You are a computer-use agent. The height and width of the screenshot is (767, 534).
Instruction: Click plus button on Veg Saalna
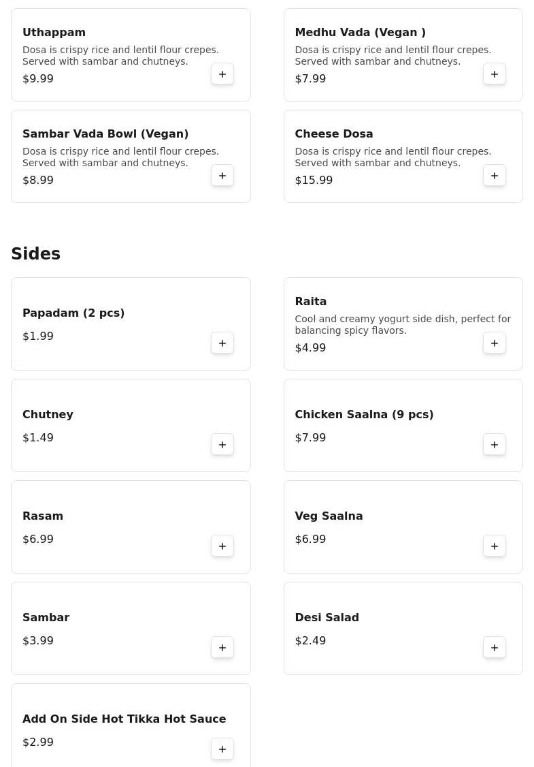(495, 546)
